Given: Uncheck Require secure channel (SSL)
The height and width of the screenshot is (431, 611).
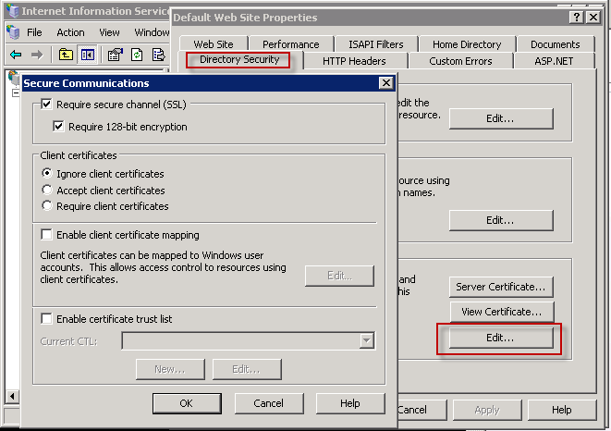Looking at the screenshot, I should (x=47, y=105).
